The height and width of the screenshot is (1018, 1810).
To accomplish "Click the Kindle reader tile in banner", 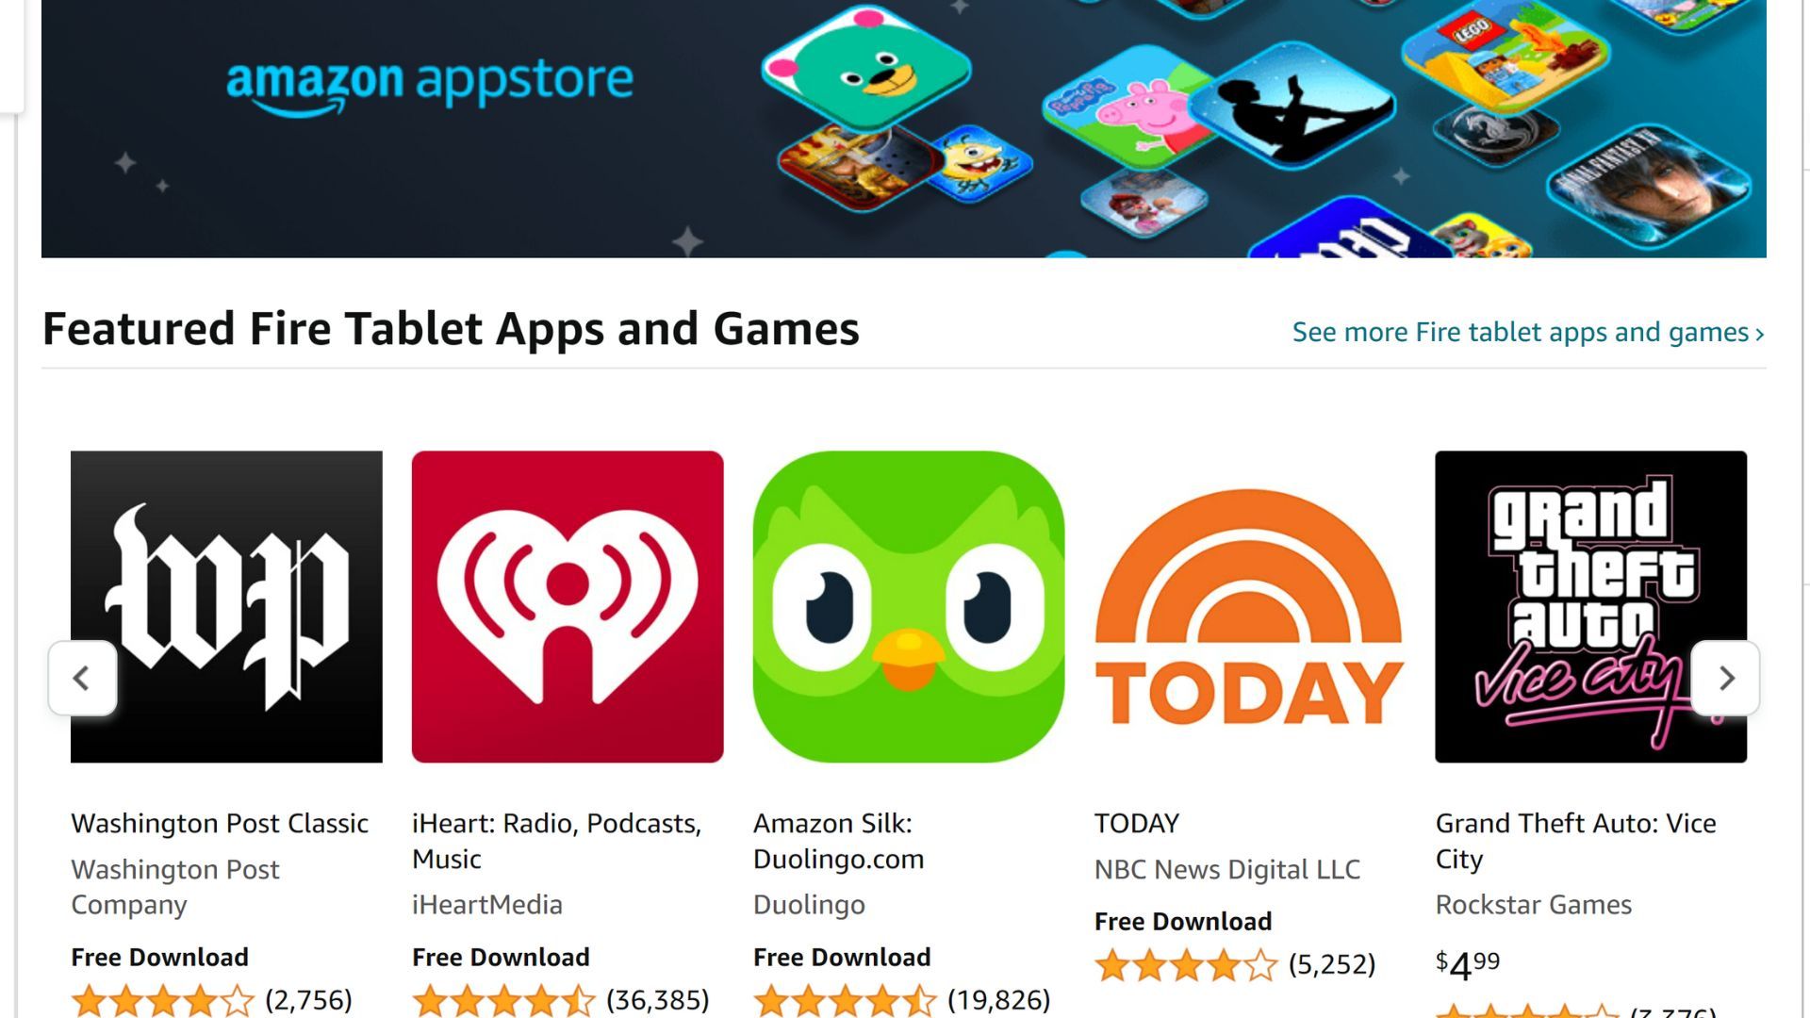I will [x=1293, y=106].
